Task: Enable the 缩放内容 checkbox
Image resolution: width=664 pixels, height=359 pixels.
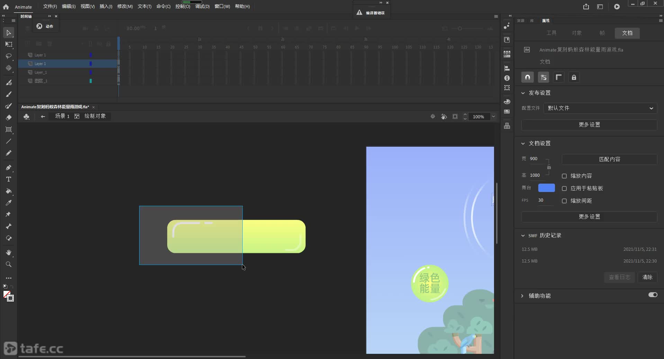Action: [564, 176]
